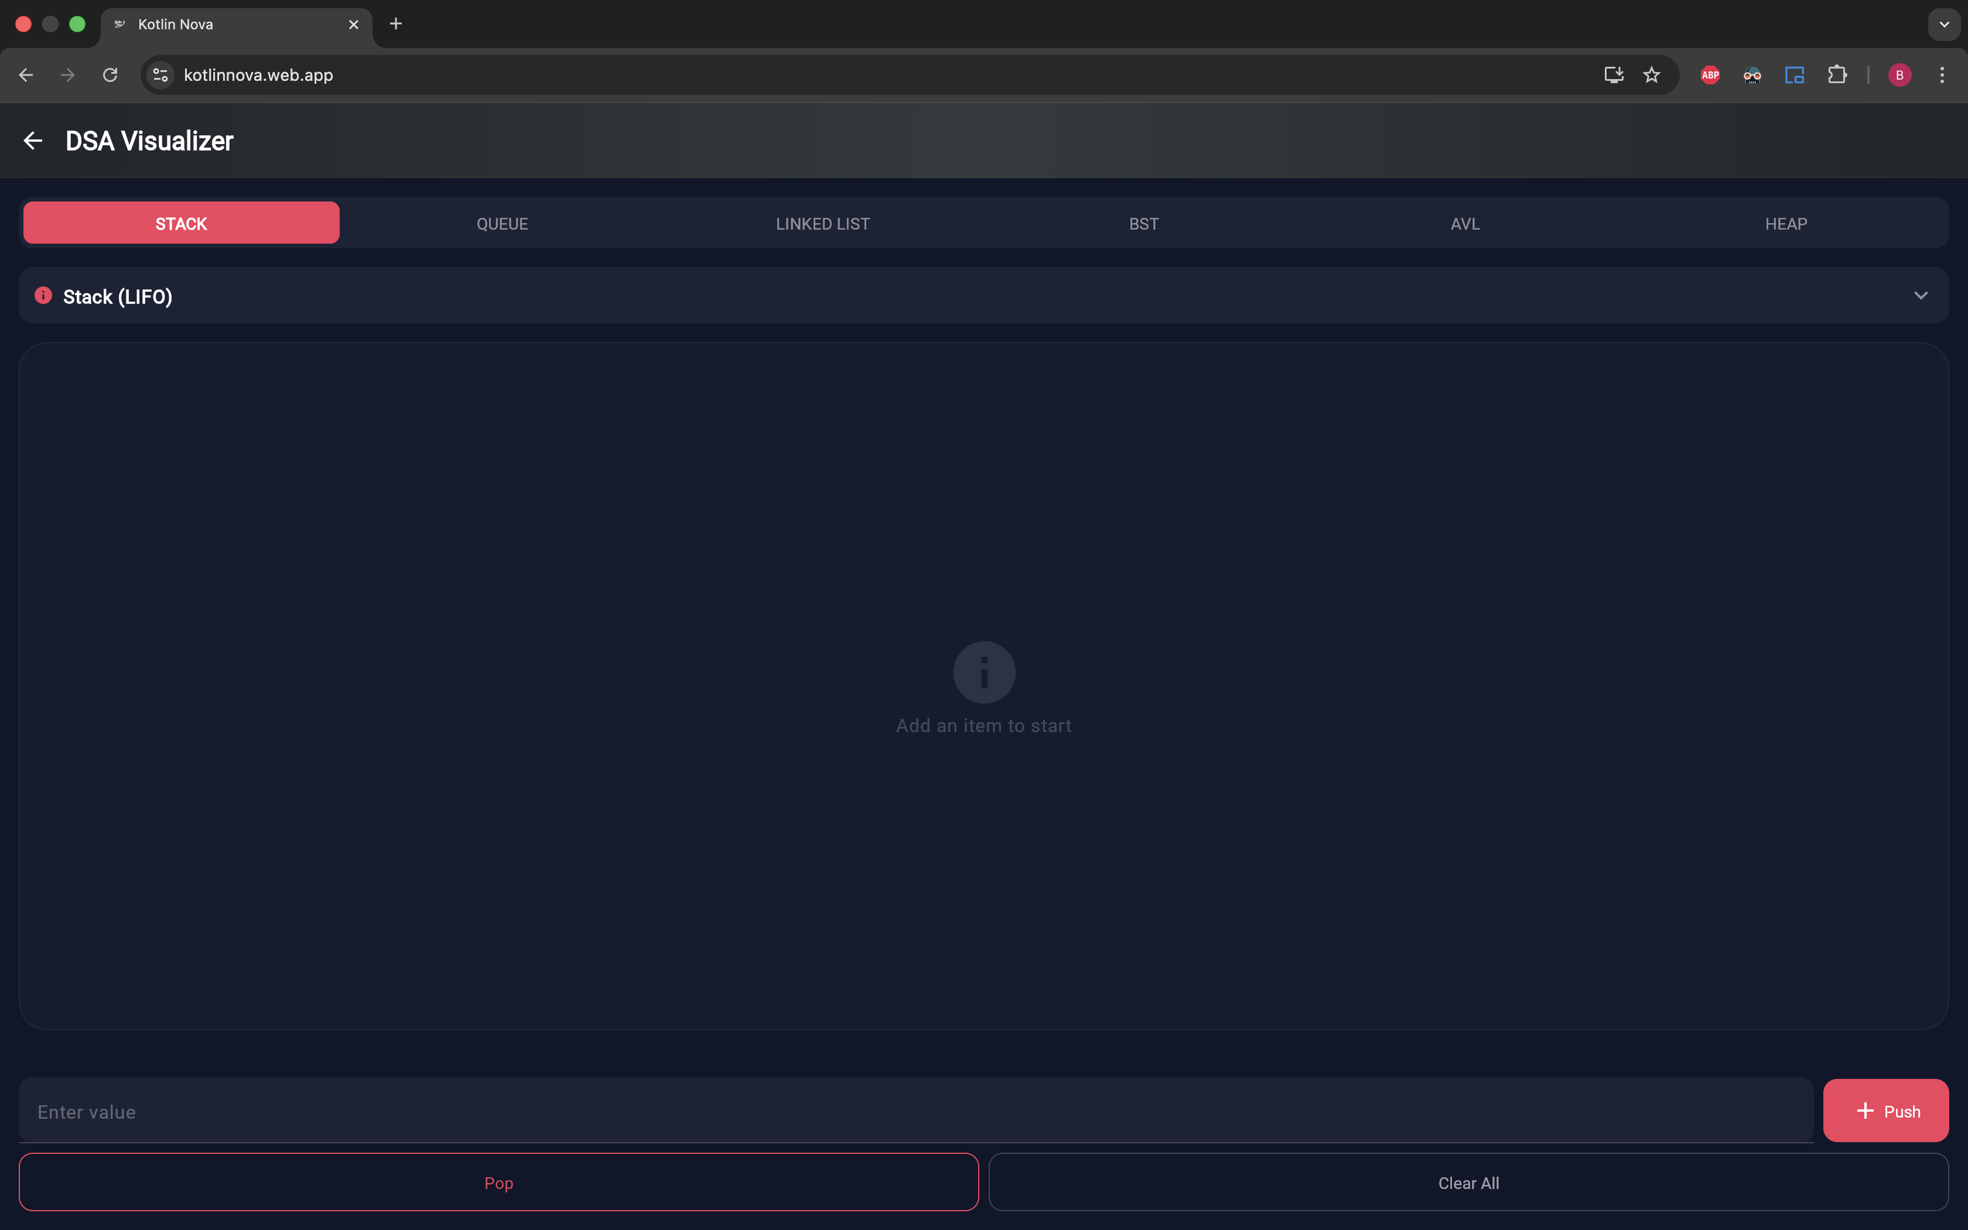Click the back arrow beside DSA Visualizer
Viewport: 1968px width, 1230px height.
click(33, 140)
